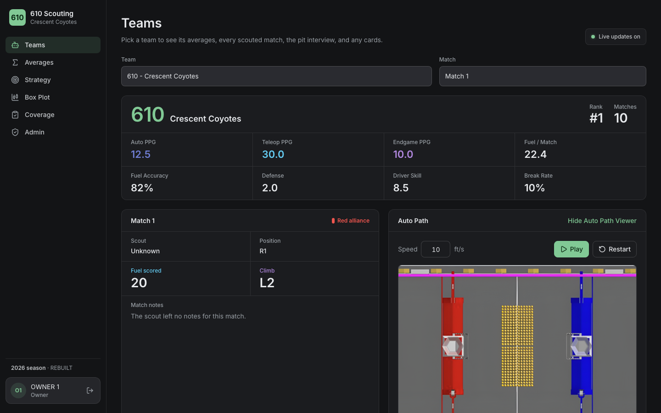
Task: Click the red alliance marker icon
Action: 333,221
